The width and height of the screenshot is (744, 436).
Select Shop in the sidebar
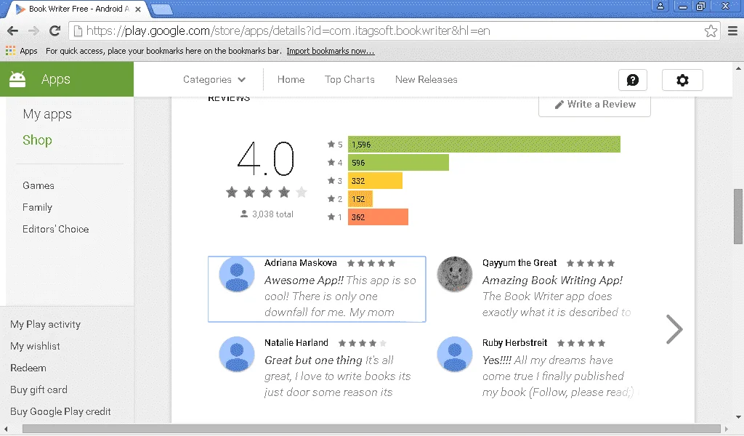38,140
